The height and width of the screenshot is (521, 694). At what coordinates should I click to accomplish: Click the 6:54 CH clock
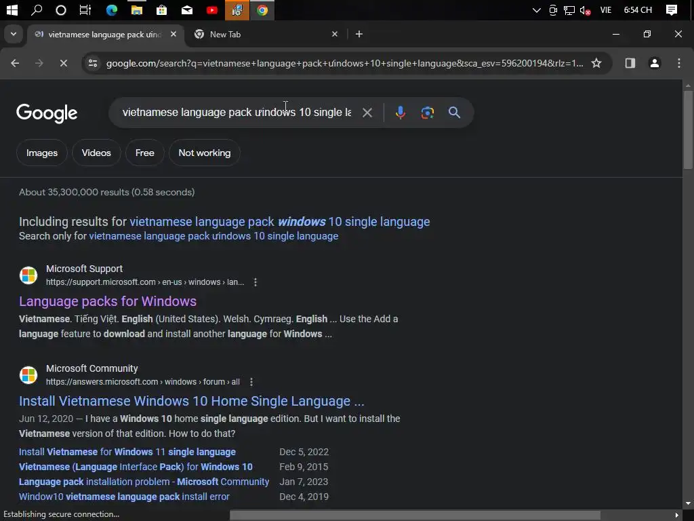[x=638, y=9]
